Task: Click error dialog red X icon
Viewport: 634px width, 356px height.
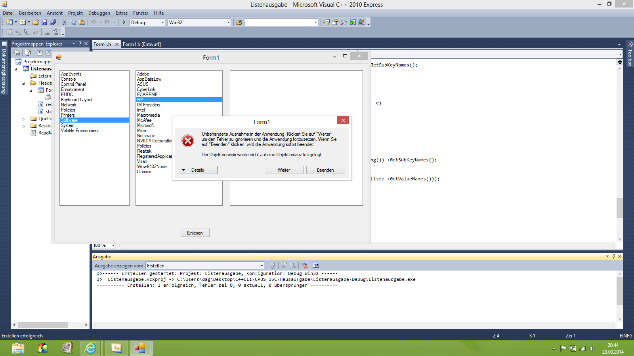Action: click(188, 140)
